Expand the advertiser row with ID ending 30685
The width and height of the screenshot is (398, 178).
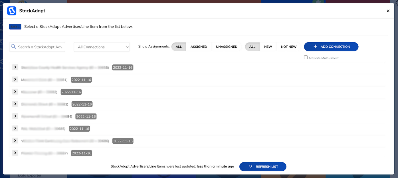[15, 128]
